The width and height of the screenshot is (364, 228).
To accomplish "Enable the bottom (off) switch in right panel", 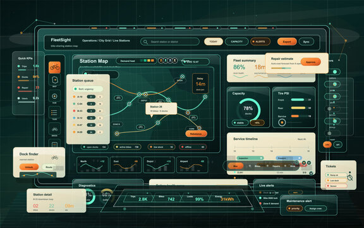I will pos(332,133).
